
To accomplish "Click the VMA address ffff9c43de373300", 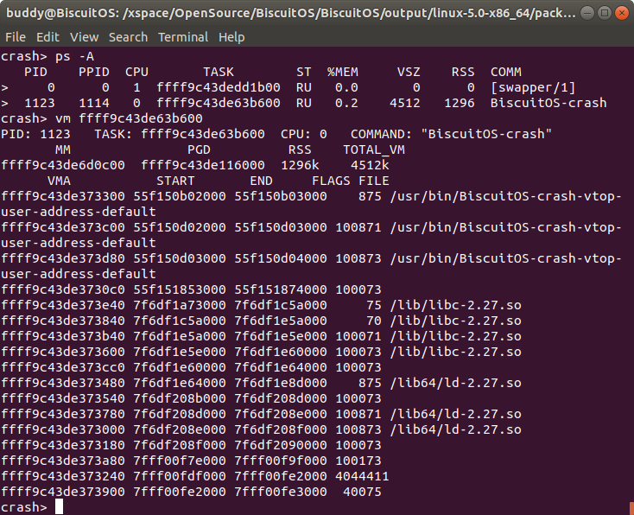I will (63, 196).
